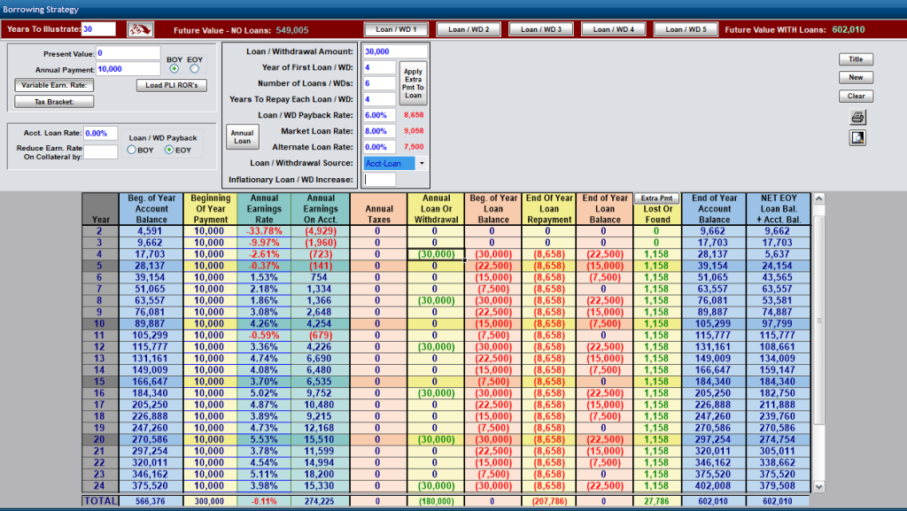The width and height of the screenshot is (907, 511).
Task: Switch to Loan / WD 4 tab
Action: 613,29
